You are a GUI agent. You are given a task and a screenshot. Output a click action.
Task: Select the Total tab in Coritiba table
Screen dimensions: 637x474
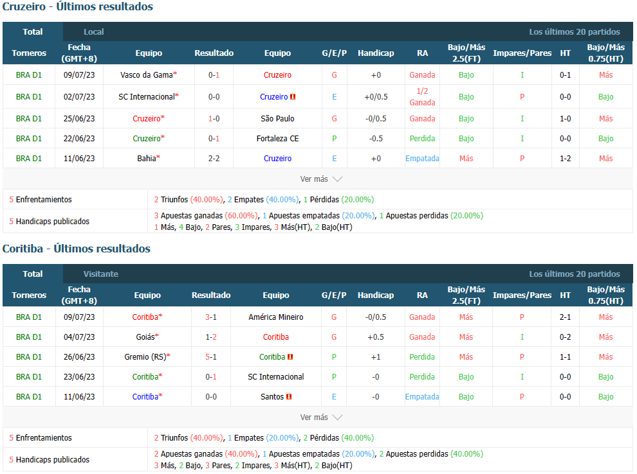tap(33, 274)
